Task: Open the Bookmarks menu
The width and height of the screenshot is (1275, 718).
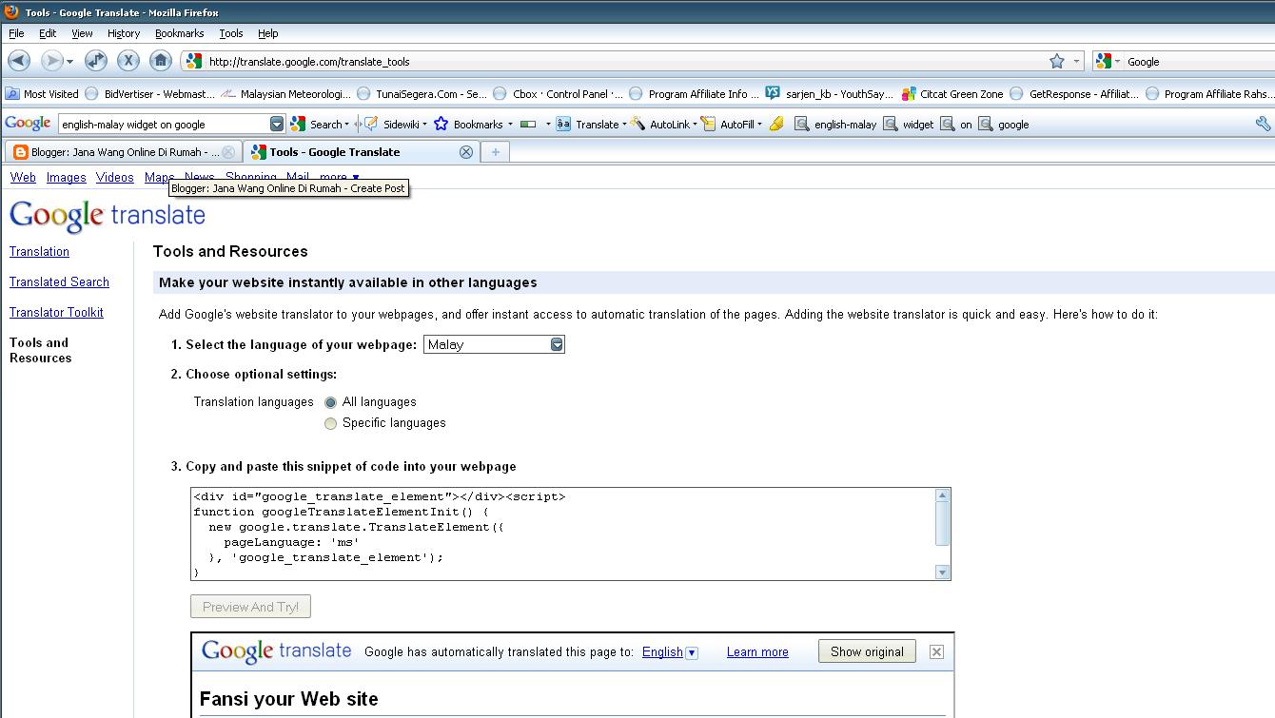Action: [179, 33]
